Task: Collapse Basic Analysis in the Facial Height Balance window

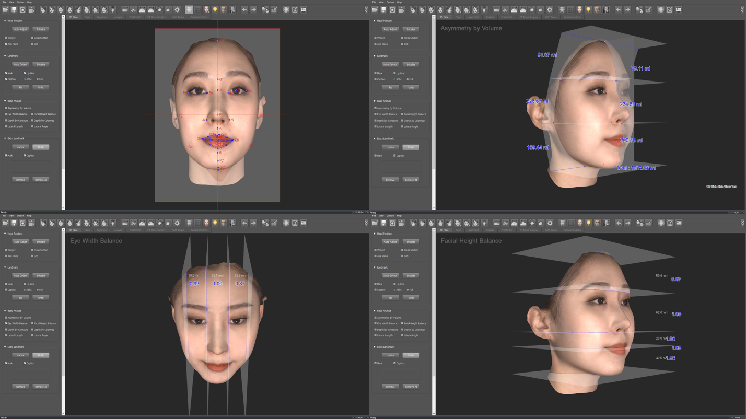Action: pos(375,311)
